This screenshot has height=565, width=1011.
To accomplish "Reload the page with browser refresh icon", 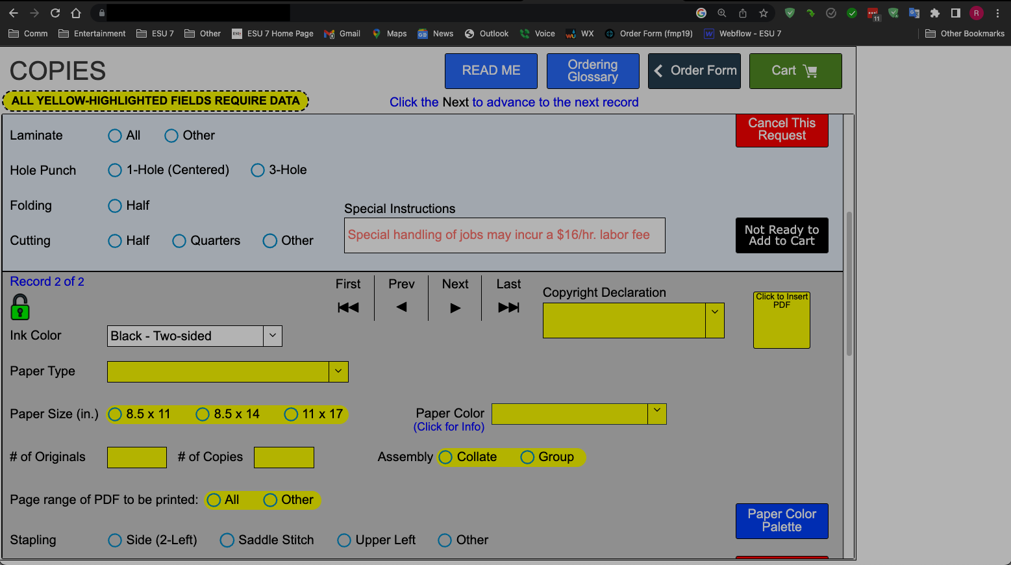I will click(55, 13).
